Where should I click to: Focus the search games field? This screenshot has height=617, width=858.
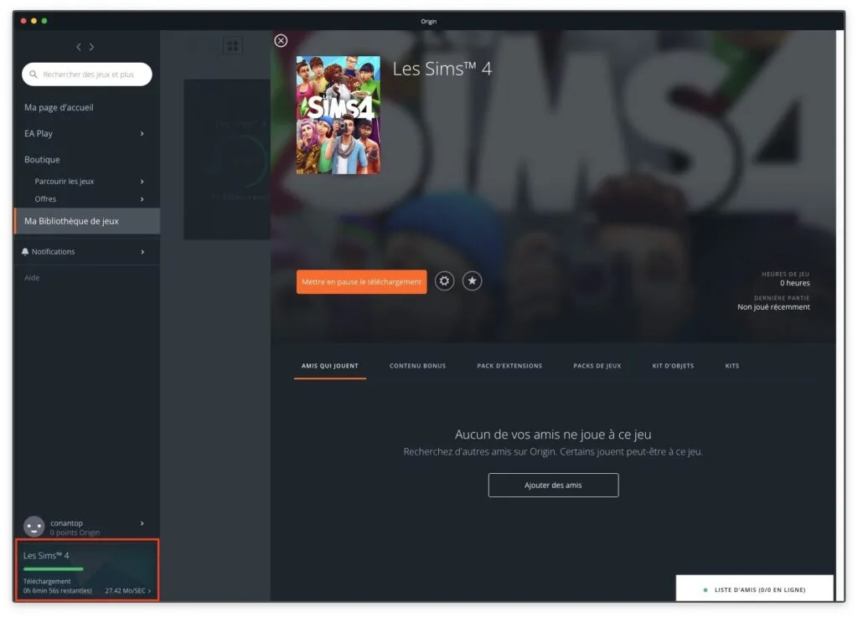point(87,75)
